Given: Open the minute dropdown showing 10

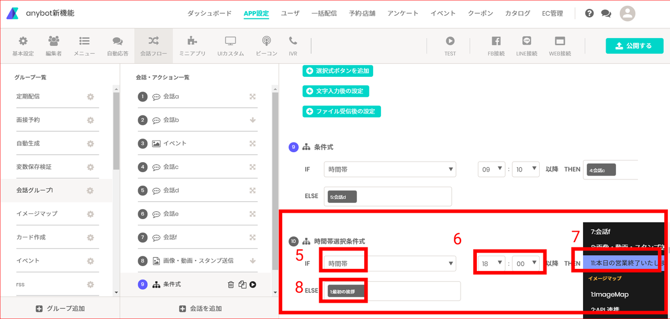Looking at the screenshot, I should 526,169.
